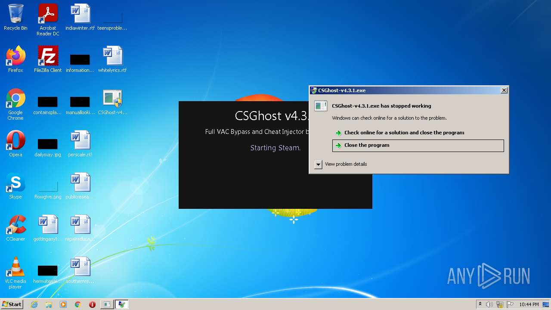This screenshot has height=310, width=551.
Task: Launch the Google Chrome desktop shortcut
Action: point(15,105)
